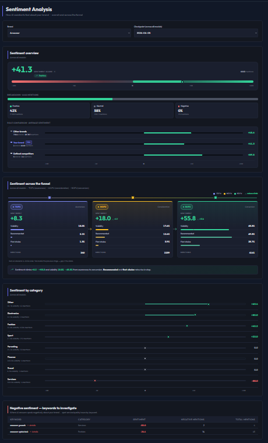The image size is (268, 443).
Task: Click the Finance category row label
Action: coord(11,357)
